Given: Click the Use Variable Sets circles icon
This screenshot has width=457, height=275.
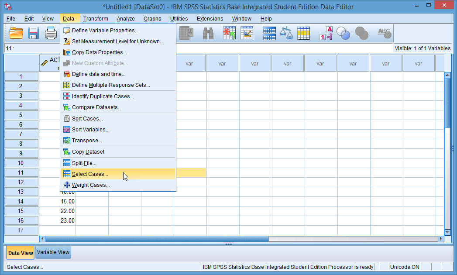Looking at the screenshot, I should (x=344, y=33).
